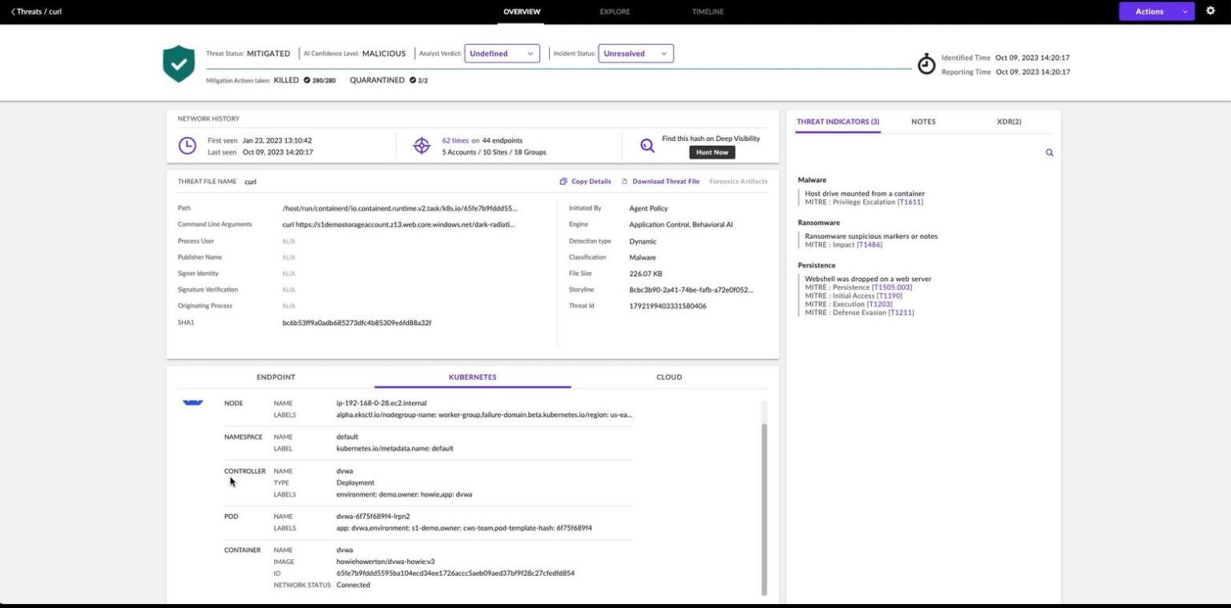Click the blue Kubernetes node icon

192,403
